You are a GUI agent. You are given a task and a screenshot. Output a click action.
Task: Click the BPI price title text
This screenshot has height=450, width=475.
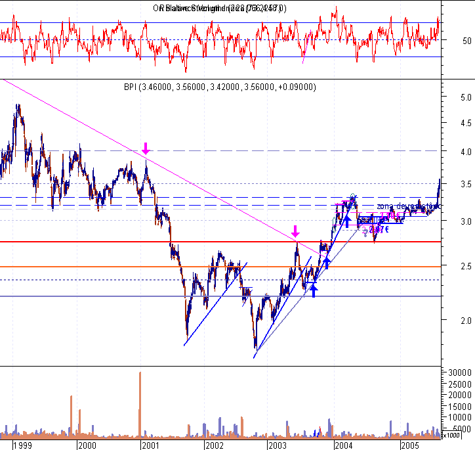click(x=220, y=87)
